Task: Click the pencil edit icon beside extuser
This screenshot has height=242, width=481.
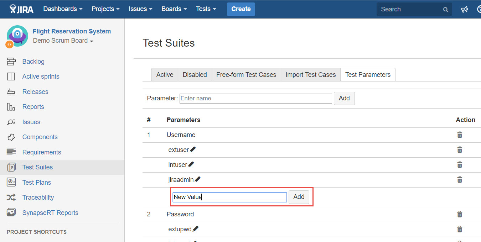Action: pos(193,150)
